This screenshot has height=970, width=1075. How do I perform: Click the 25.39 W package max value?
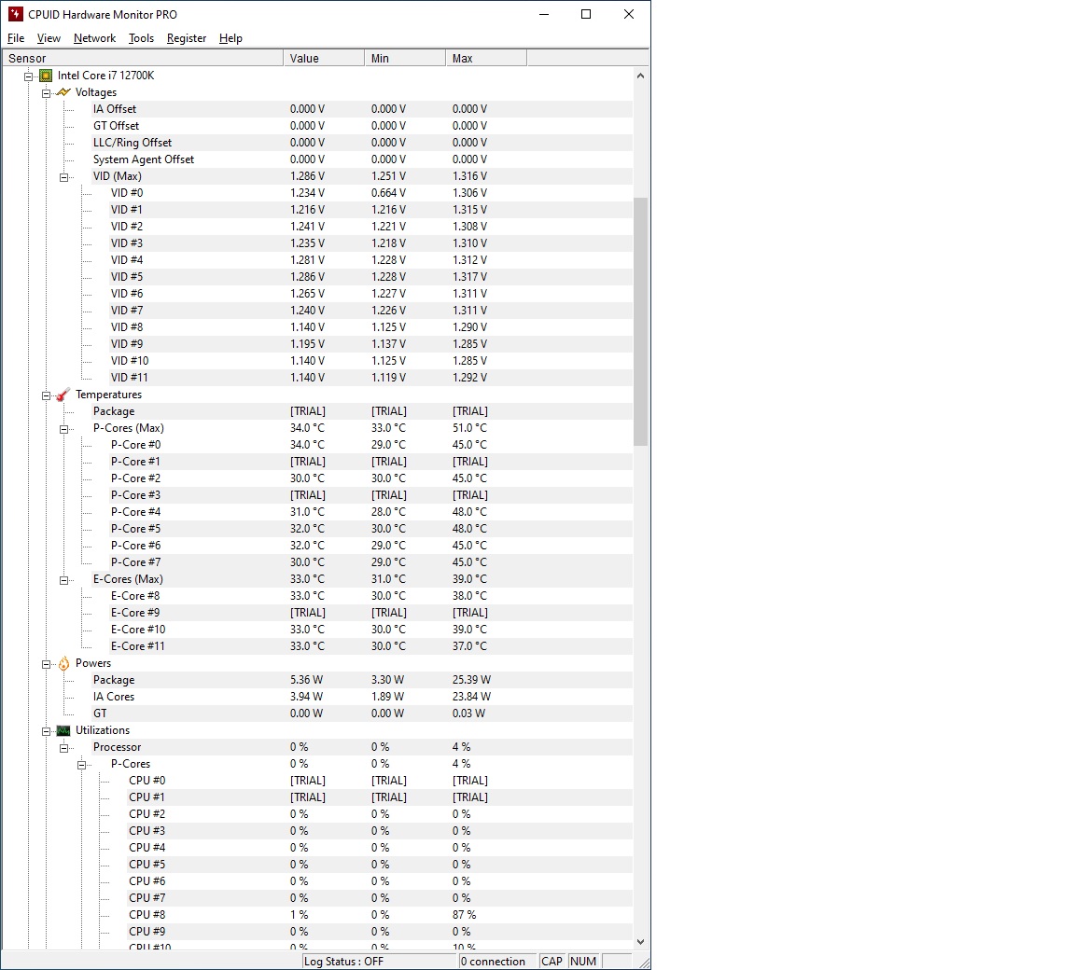(x=471, y=680)
